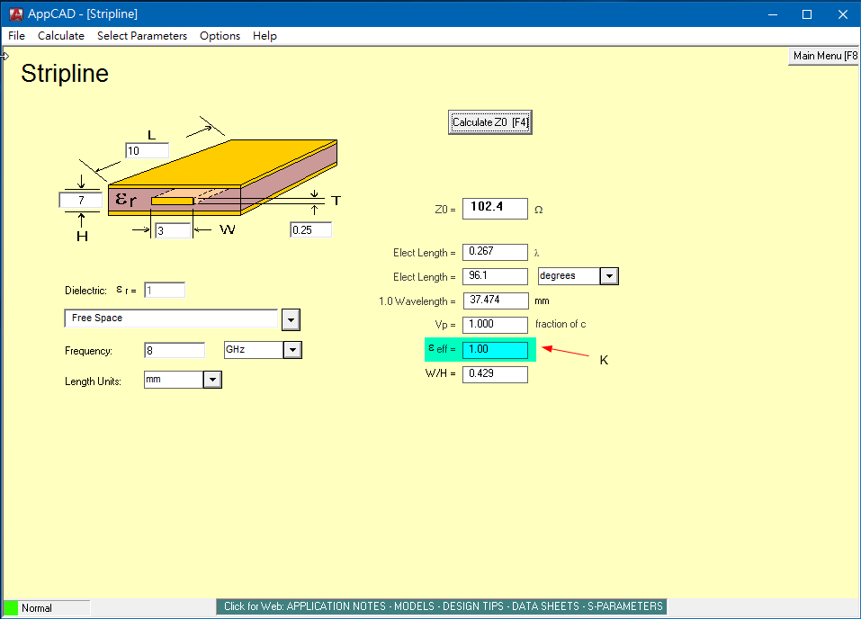
Task: Expand the electrical length degrees dropdown
Action: pos(609,275)
